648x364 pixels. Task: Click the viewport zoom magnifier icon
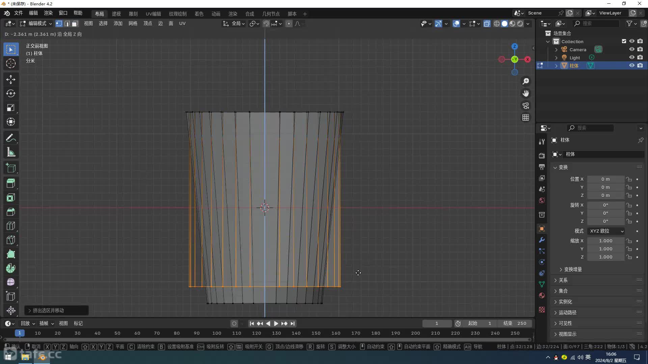tap(526, 81)
